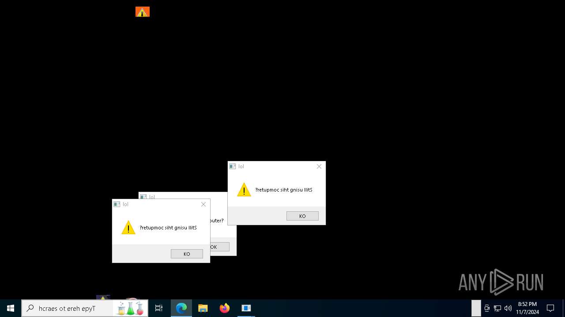This screenshot has height=317, width=565.
Task: Click reversed message text in front-left dialog
Action: tap(168, 228)
